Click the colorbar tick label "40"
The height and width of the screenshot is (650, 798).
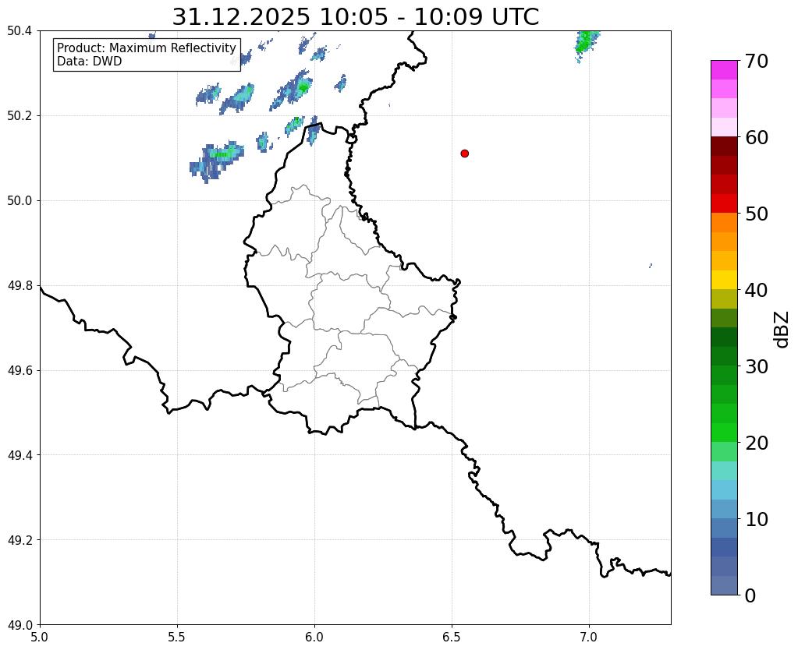coord(757,290)
